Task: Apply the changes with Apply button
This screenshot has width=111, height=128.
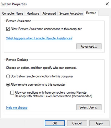Action: 99,123
